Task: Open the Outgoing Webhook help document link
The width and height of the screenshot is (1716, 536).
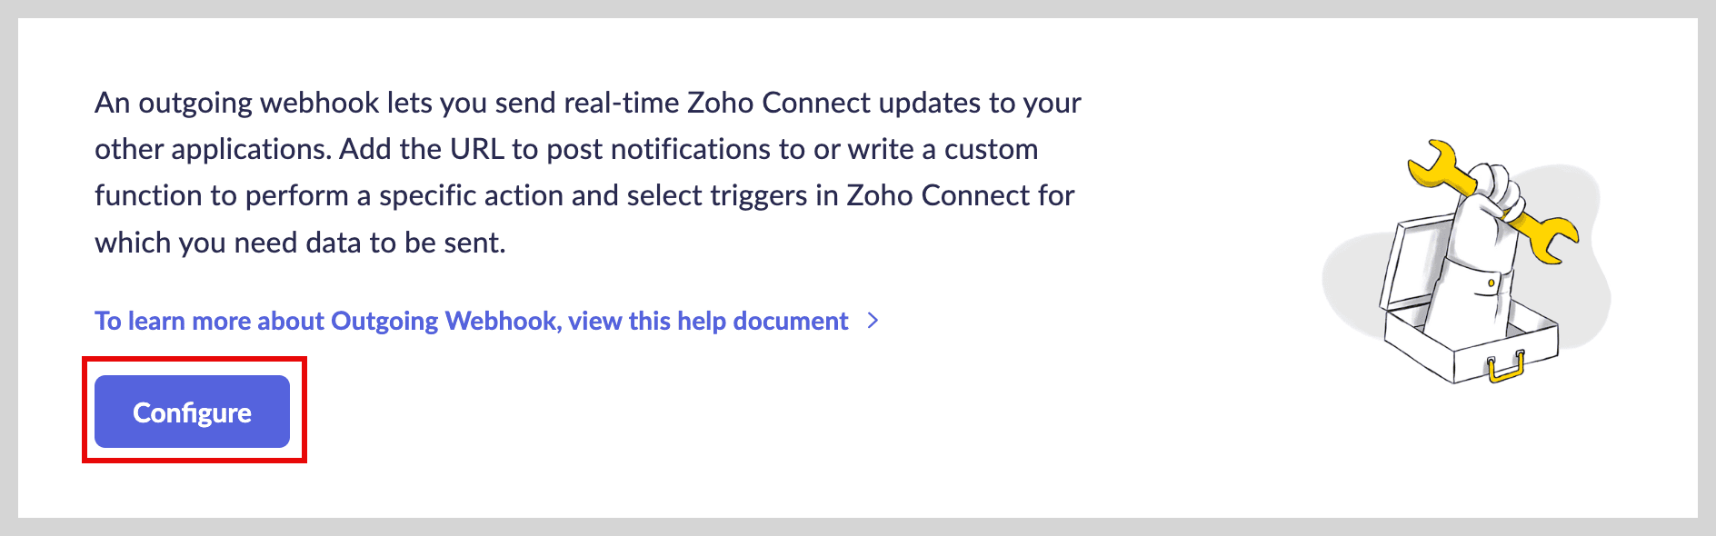Action: [x=471, y=321]
